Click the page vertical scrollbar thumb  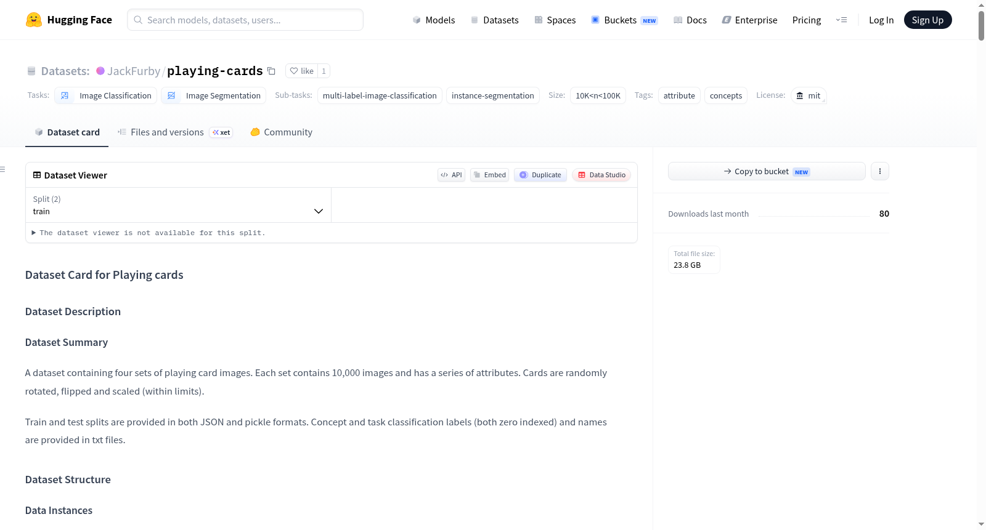(981, 25)
